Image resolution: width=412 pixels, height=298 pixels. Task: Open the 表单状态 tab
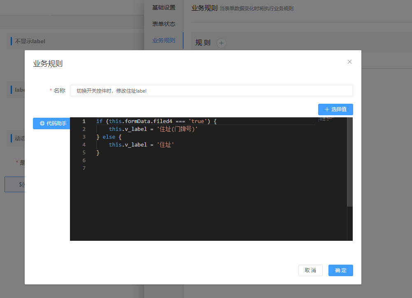point(163,24)
